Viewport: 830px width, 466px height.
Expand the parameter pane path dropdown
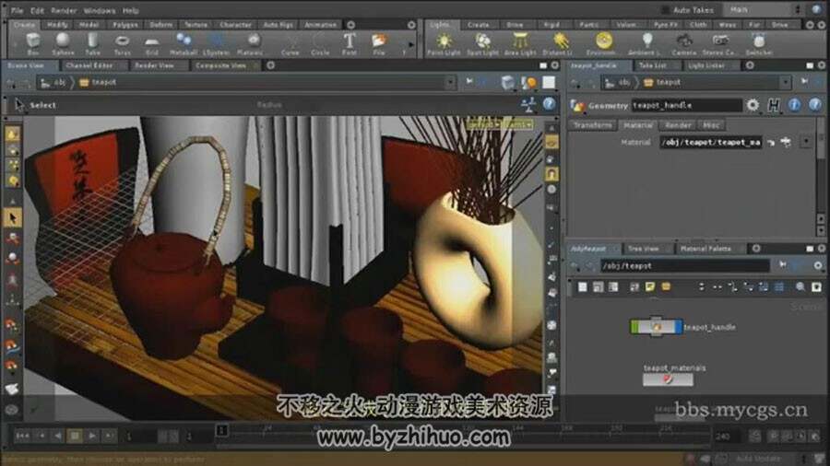[x=786, y=82]
